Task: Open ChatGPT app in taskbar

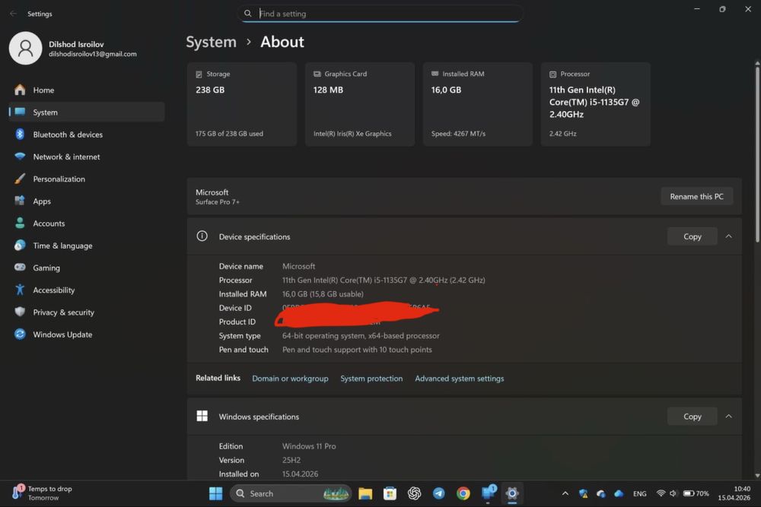Action: tap(414, 493)
